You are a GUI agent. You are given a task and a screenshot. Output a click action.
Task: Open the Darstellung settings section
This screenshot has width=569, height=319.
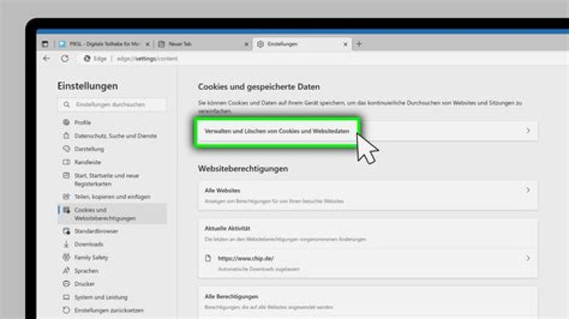[89, 148]
